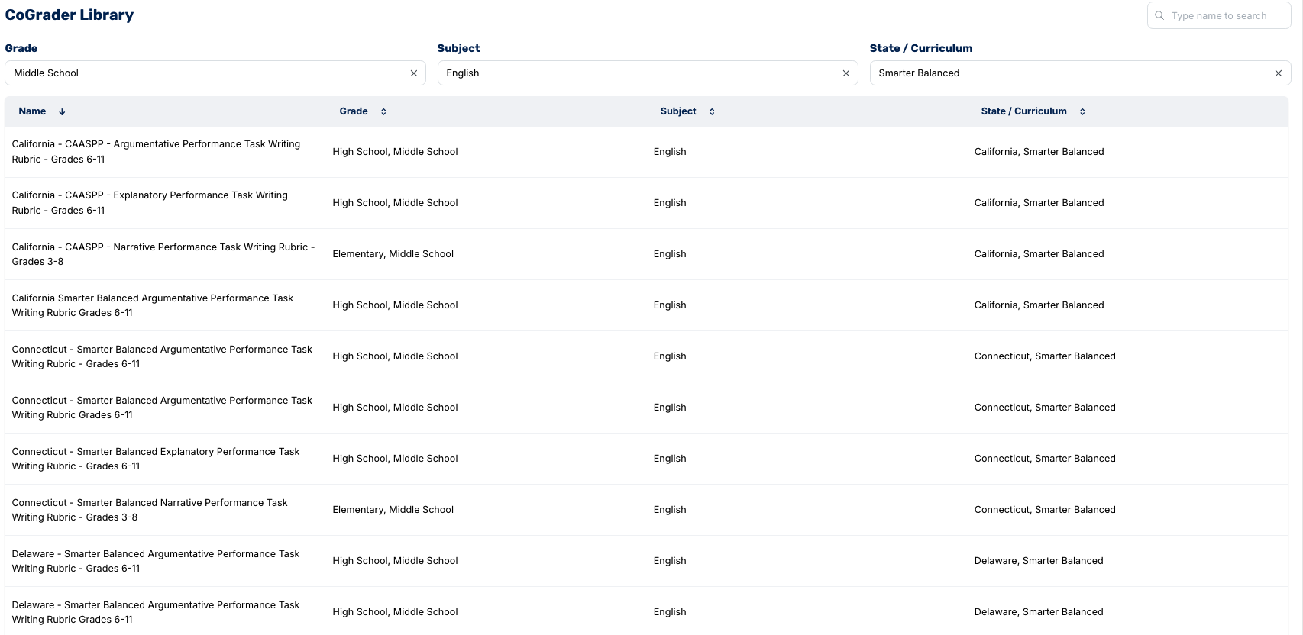Viewport: 1303px width, 635px height.
Task: Open California CAASPP Narrative Grades 3-8 rubric
Action: pyautogui.click(x=163, y=254)
